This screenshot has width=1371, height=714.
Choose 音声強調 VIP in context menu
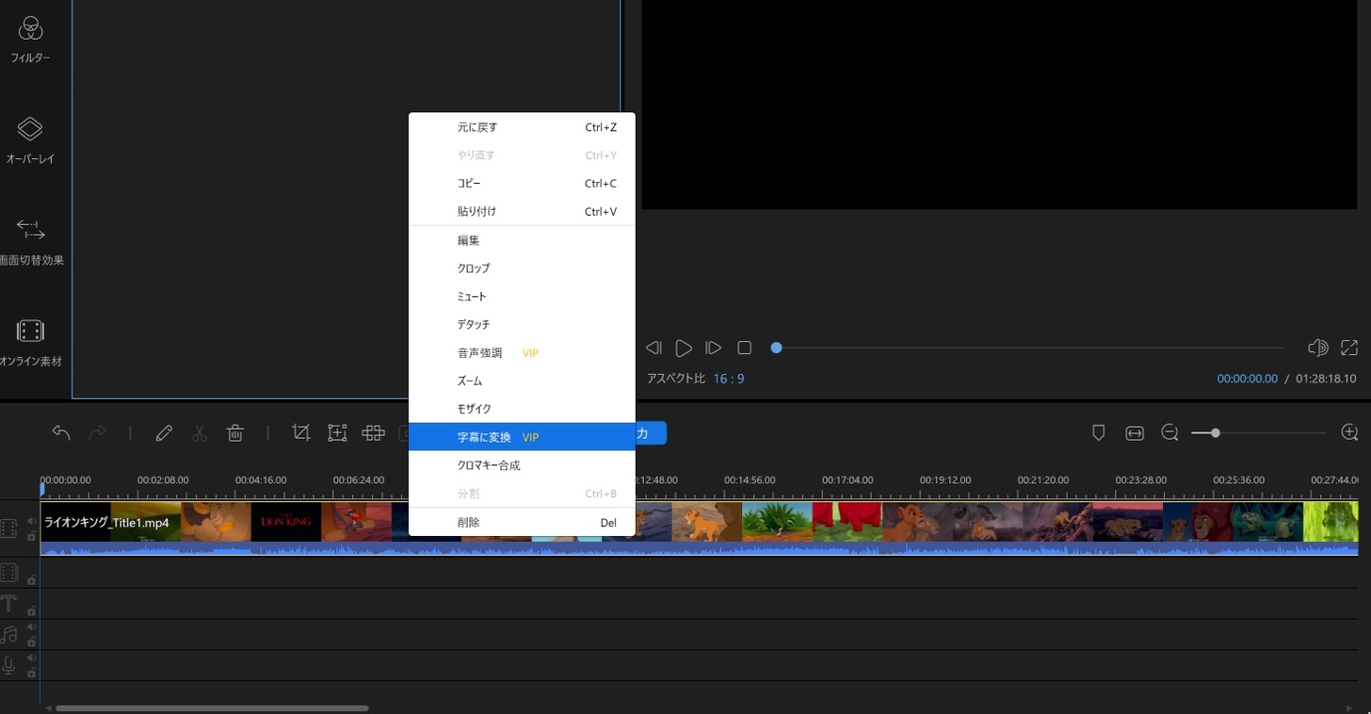521,353
